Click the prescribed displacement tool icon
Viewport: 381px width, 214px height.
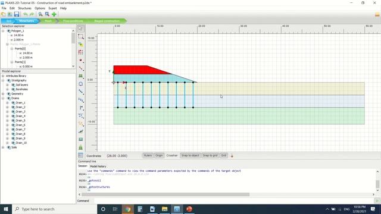tap(81, 100)
